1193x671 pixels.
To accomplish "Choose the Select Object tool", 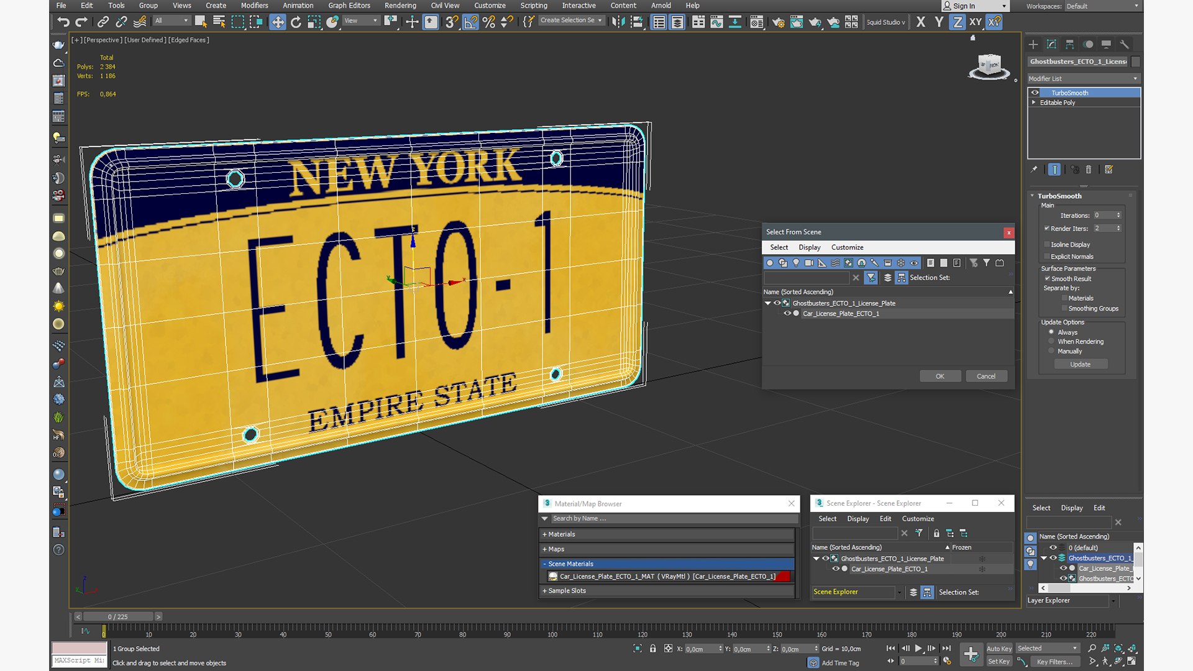I will tap(200, 22).
